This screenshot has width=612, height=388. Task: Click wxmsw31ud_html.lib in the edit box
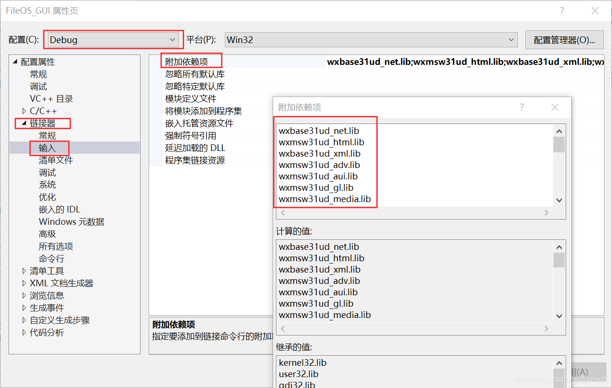pos(322,142)
